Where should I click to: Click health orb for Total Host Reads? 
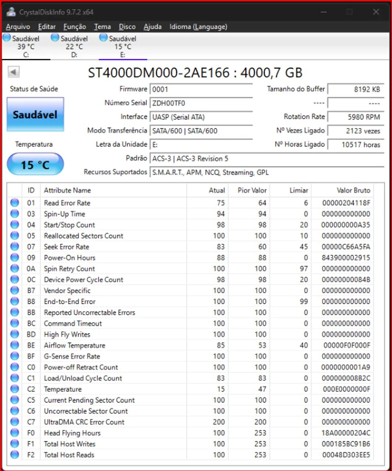(14, 454)
